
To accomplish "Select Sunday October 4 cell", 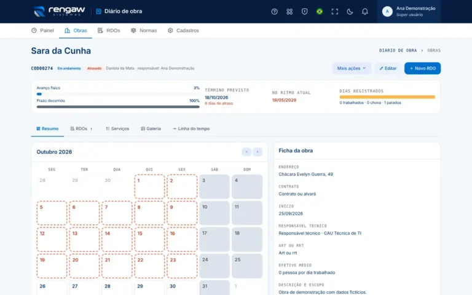I will tap(247, 187).
